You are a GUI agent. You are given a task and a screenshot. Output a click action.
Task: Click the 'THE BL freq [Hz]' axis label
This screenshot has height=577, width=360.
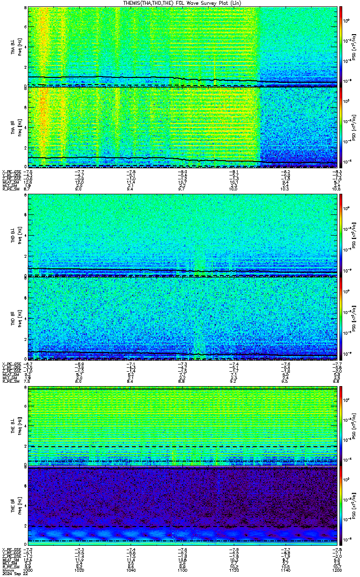coord(16,426)
